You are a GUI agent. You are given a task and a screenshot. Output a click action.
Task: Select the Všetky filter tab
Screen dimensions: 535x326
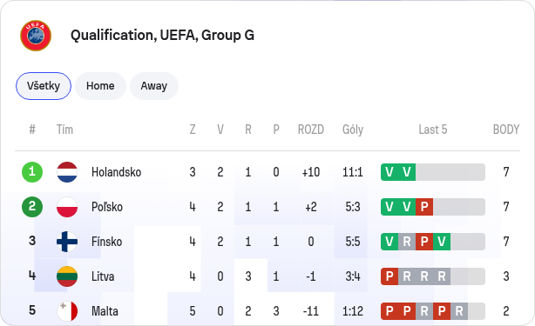pos(44,86)
